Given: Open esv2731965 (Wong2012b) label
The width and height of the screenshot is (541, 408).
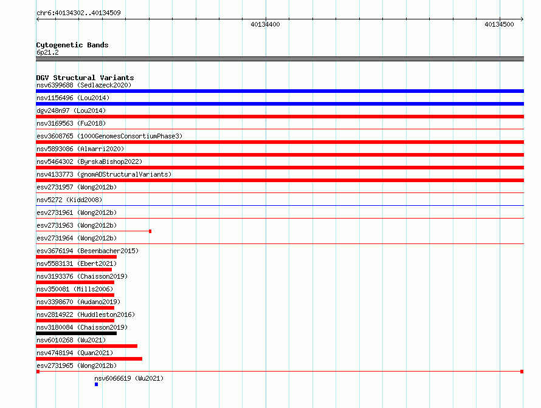Looking at the screenshot, I should 77,365.
